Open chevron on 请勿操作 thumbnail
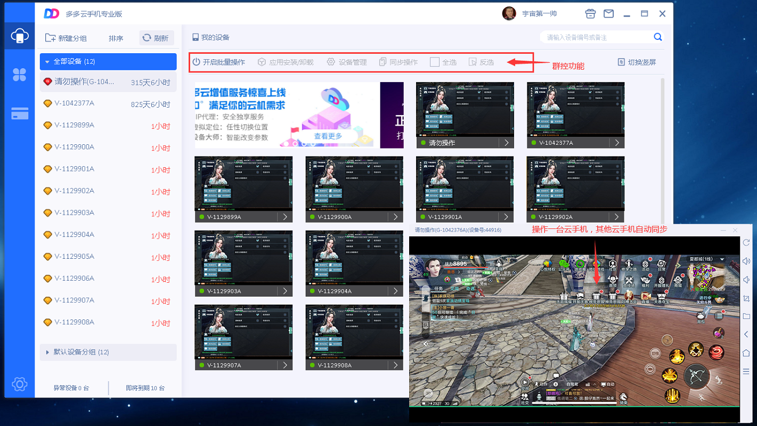757x426 pixels. [x=507, y=143]
